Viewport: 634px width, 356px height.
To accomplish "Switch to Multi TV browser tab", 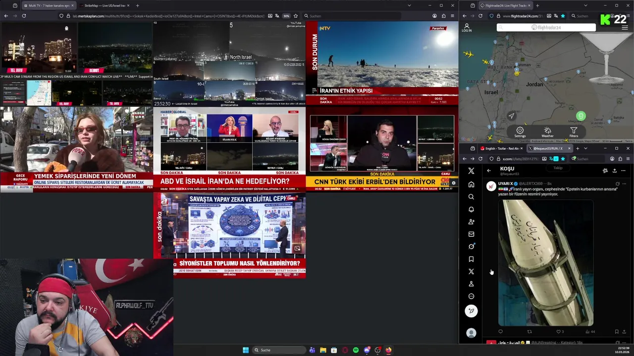I will [x=48, y=5].
